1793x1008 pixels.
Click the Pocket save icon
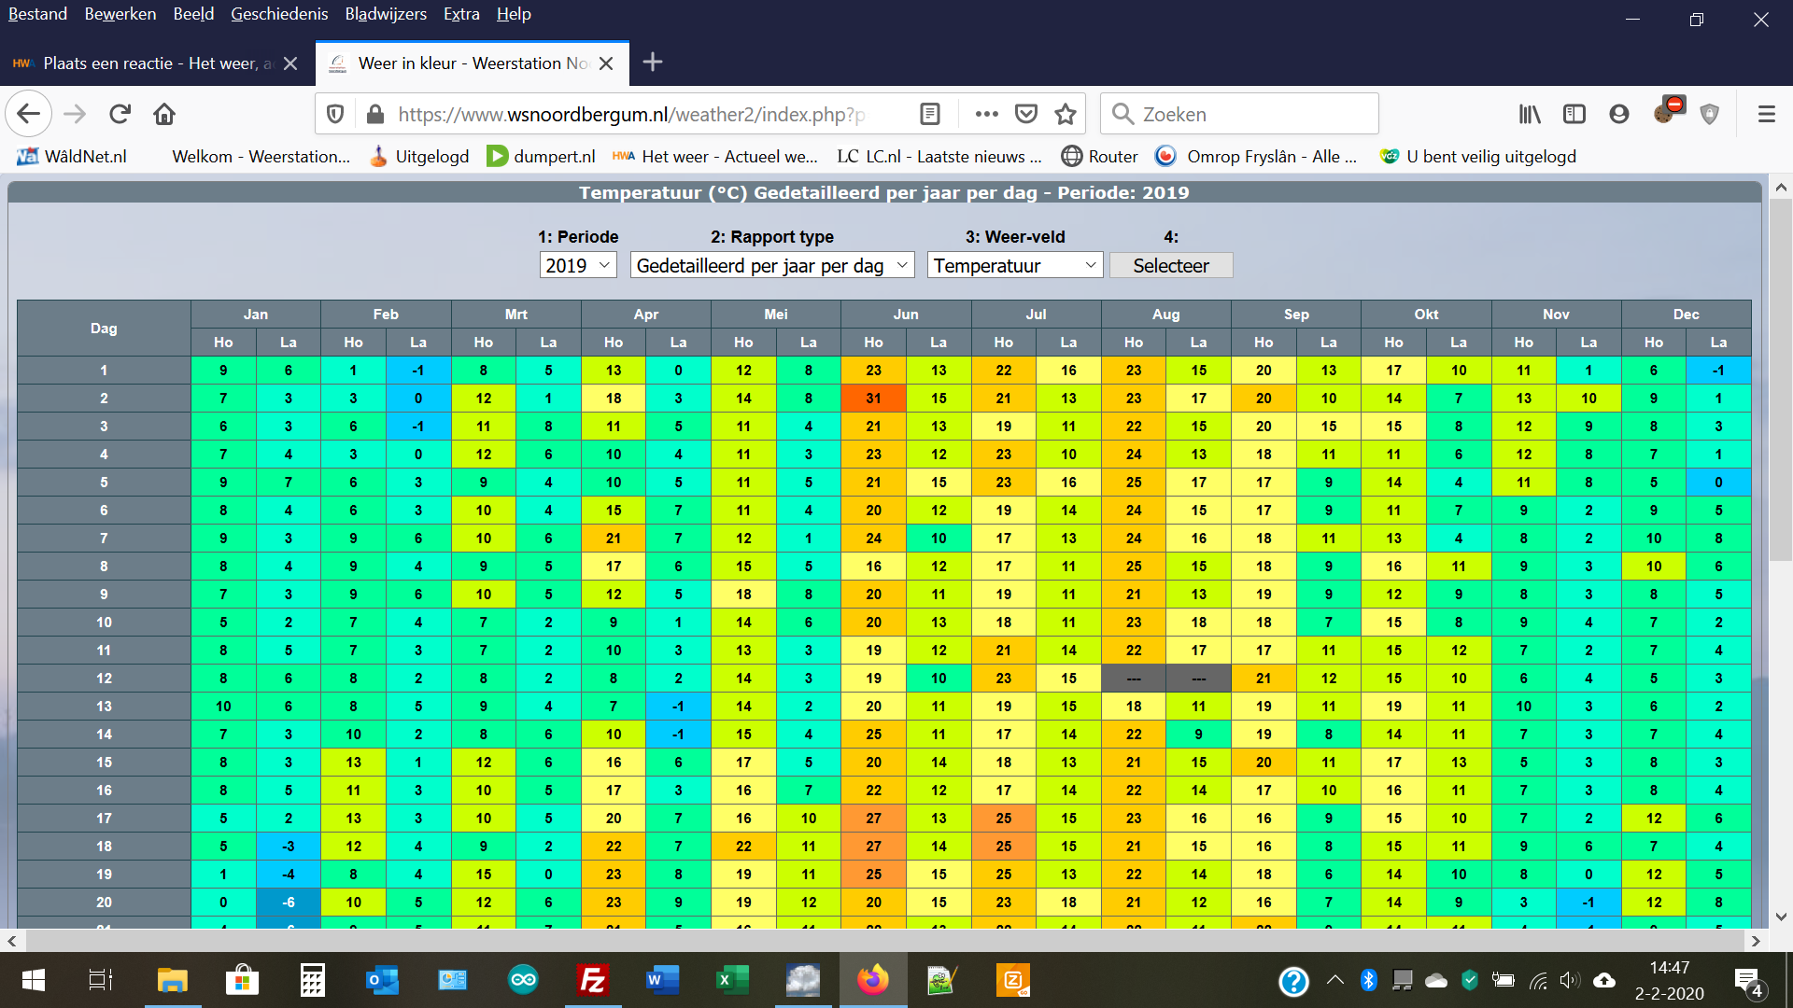click(1026, 114)
